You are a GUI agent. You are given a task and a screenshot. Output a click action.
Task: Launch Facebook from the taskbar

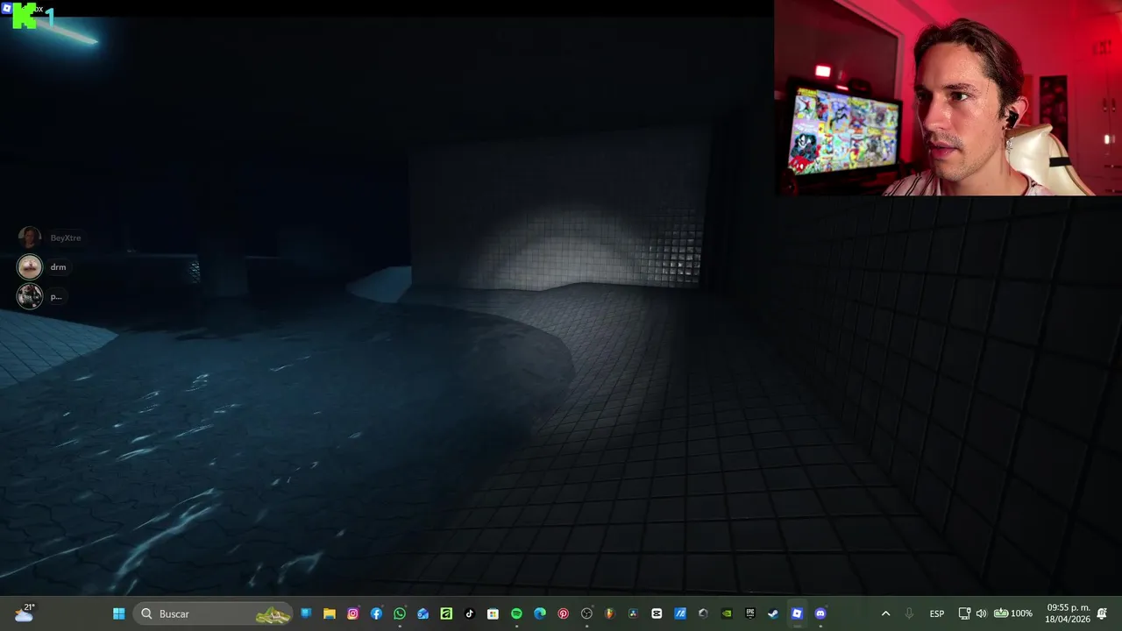click(x=377, y=613)
